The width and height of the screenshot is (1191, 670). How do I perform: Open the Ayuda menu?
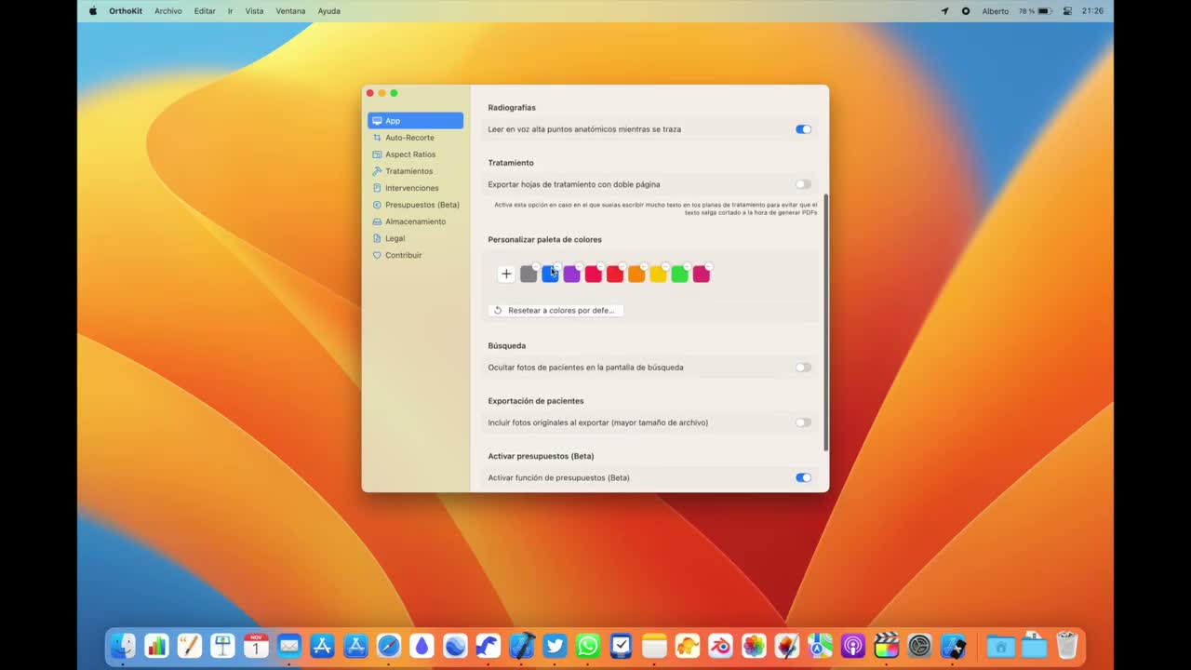pos(328,11)
